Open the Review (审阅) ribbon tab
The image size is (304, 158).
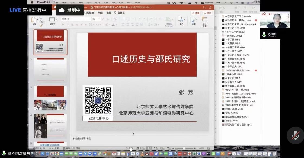(x=100, y=13)
